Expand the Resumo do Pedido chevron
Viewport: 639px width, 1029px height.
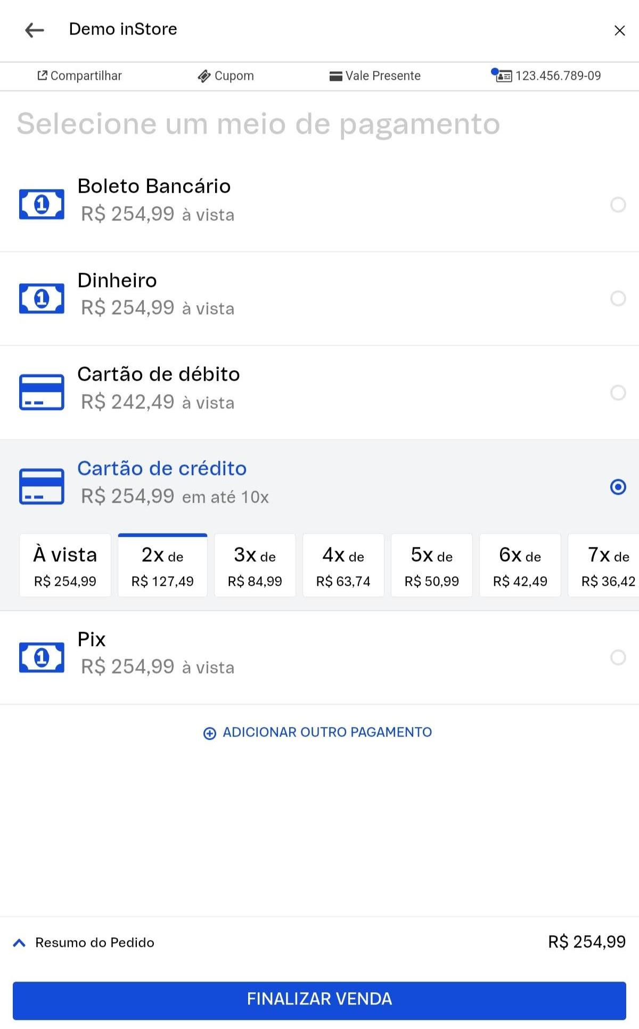point(19,943)
